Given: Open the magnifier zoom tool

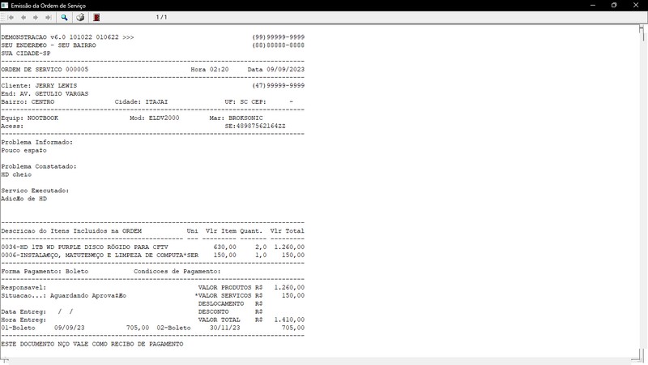Looking at the screenshot, I should (64, 17).
